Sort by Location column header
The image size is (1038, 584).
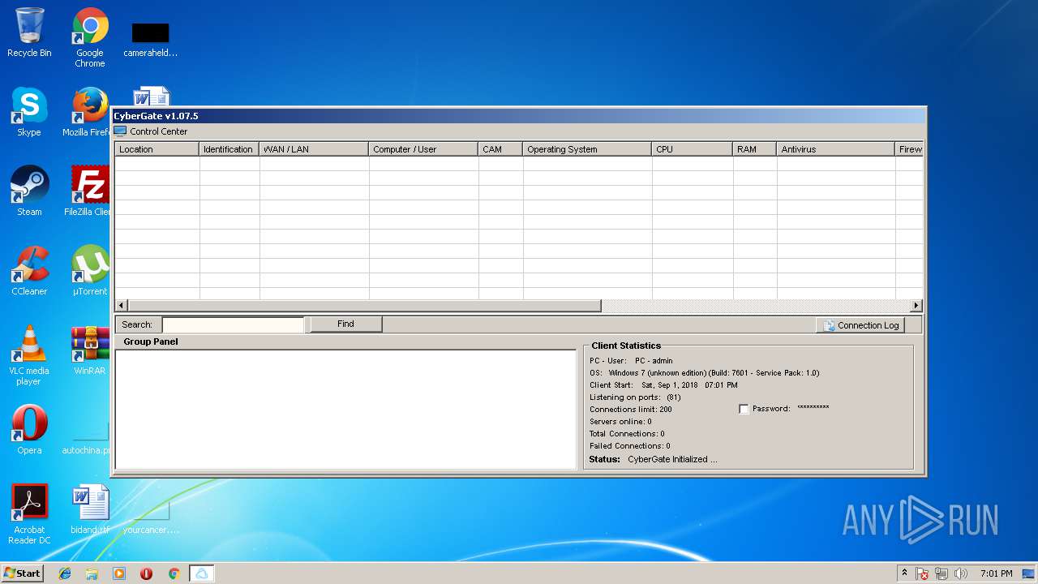tap(157, 149)
